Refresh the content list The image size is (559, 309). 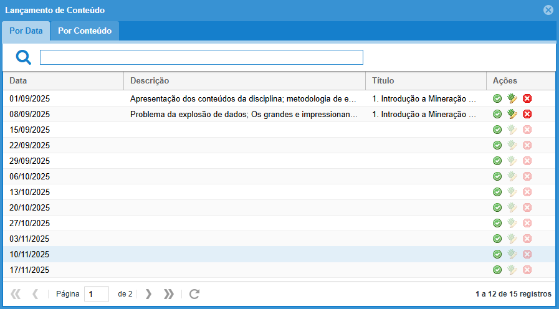coord(194,294)
